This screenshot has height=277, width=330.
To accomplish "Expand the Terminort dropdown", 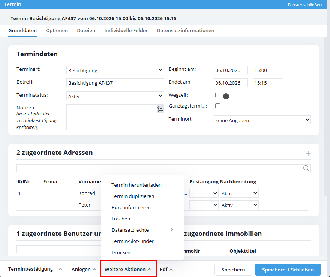I will tap(262, 120).
